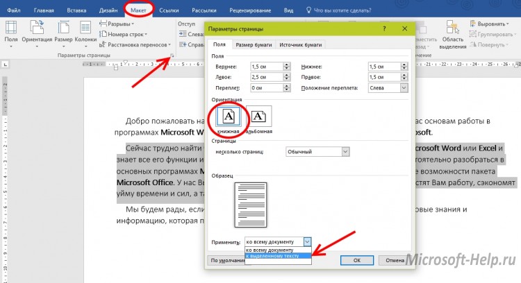Click the Верхнее margin stepper arrows
The image size is (521, 283).
tap(286, 67)
